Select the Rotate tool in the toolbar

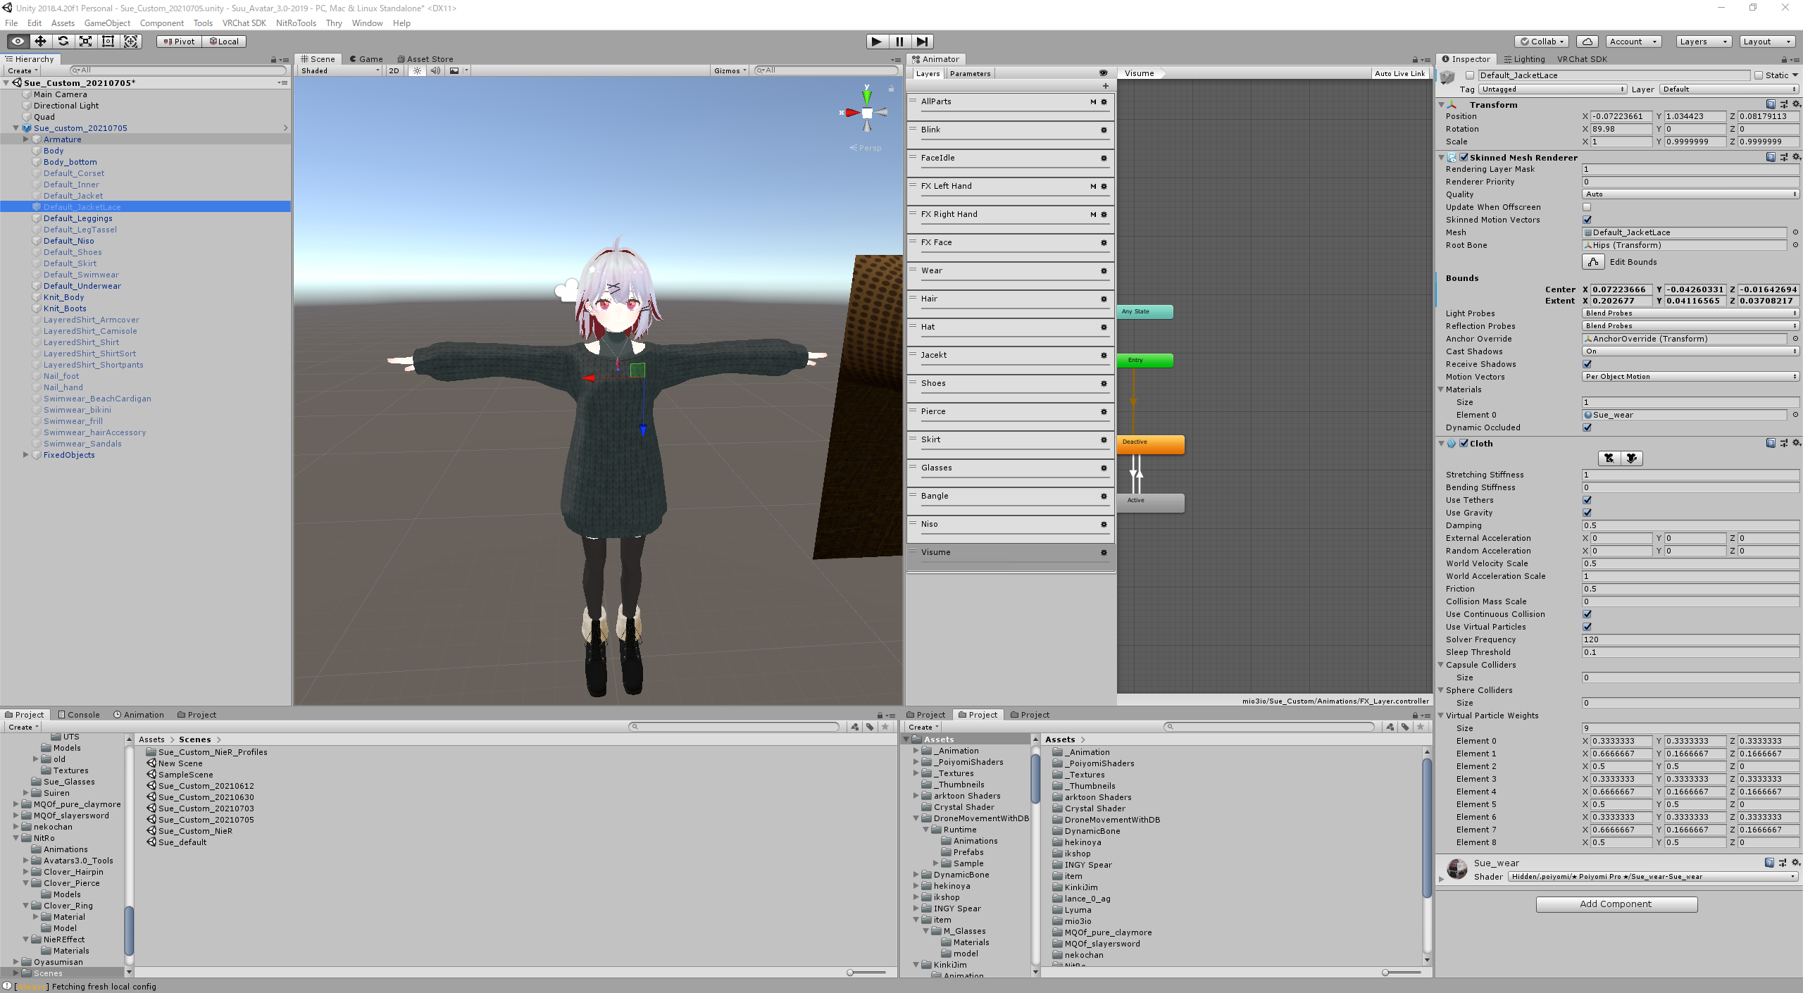63,41
